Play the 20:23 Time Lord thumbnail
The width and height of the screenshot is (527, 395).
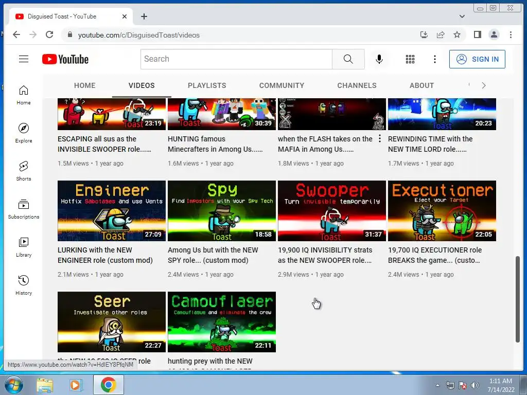(442, 114)
